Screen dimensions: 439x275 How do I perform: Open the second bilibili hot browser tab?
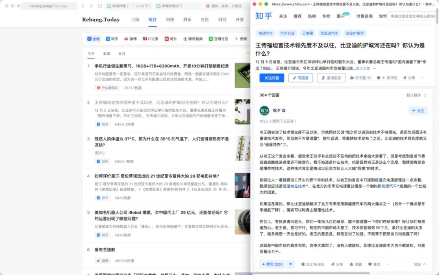178,6
